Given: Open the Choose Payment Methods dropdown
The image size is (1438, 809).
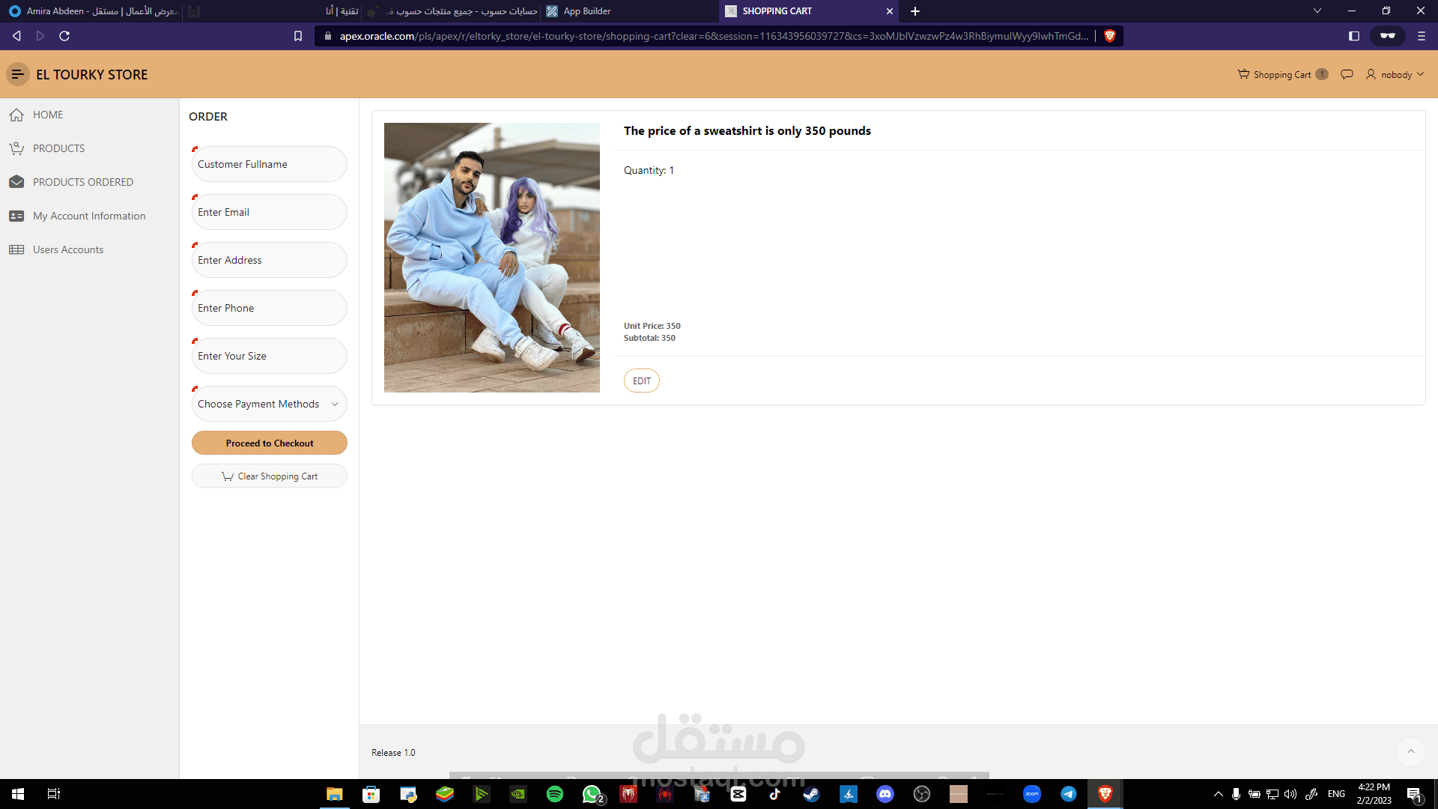Looking at the screenshot, I should [x=269, y=404].
